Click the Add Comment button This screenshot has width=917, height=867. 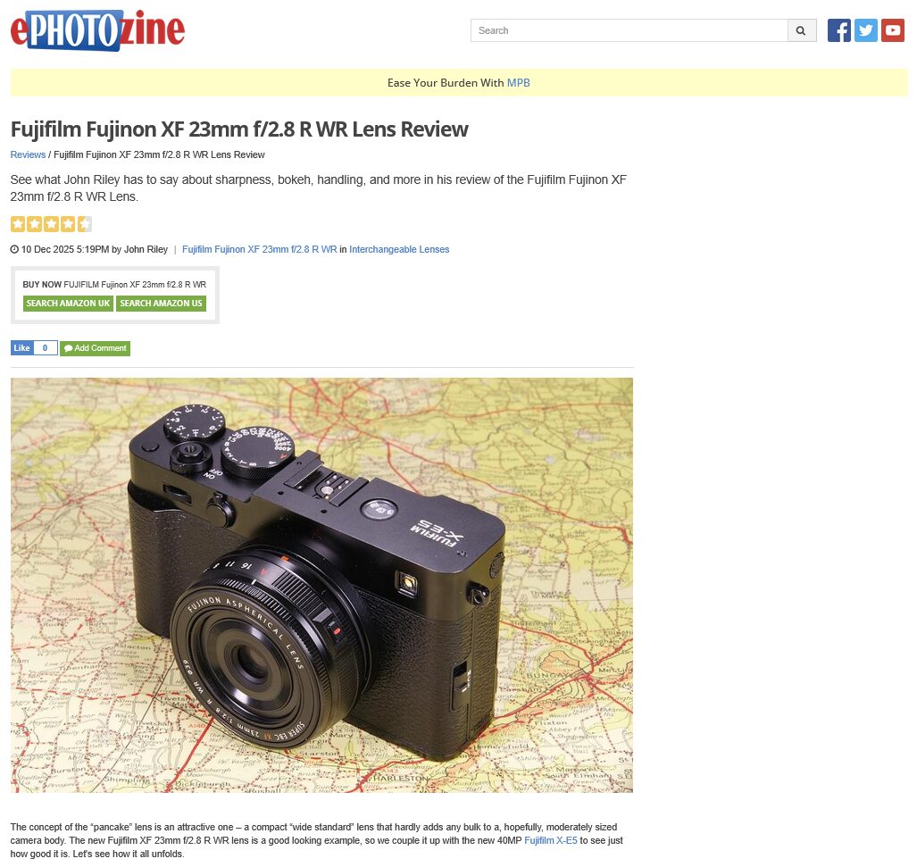(95, 348)
